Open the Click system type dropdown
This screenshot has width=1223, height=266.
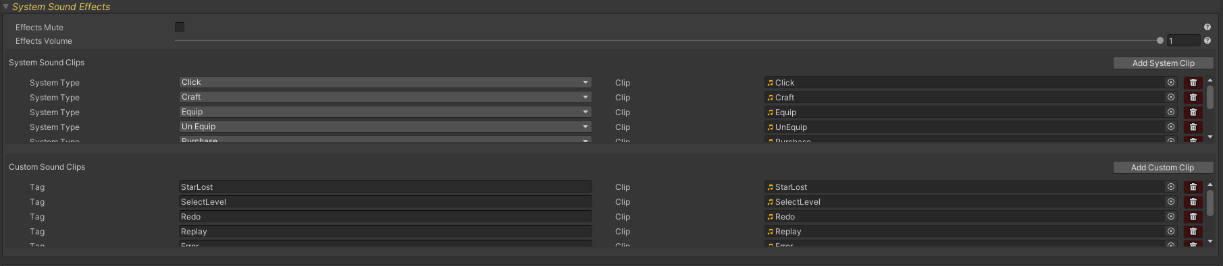[x=385, y=82]
